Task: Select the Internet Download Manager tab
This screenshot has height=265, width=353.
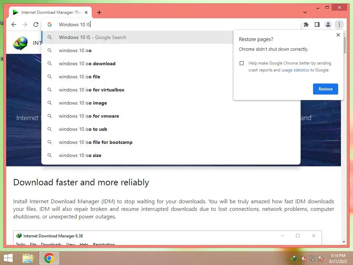Action: point(50,12)
